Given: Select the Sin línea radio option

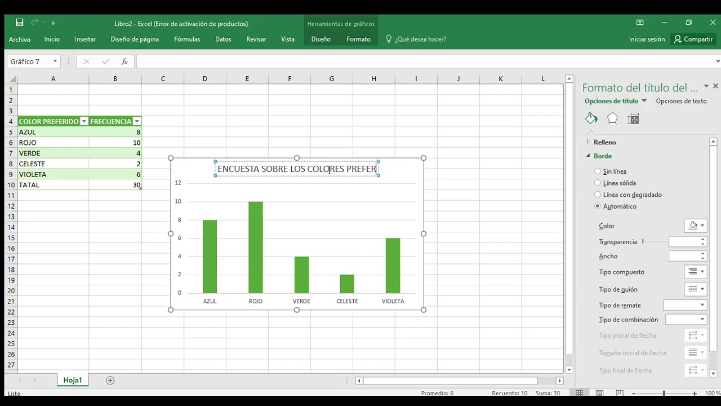Looking at the screenshot, I should (598, 171).
